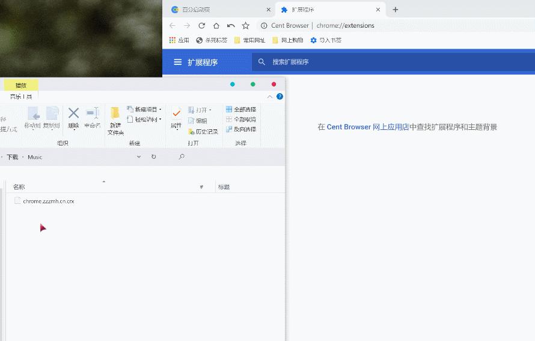Image resolution: width=535 pixels, height=341 pixels.
Task: Open Explorer help question mark icon
Action: point(280,97)
